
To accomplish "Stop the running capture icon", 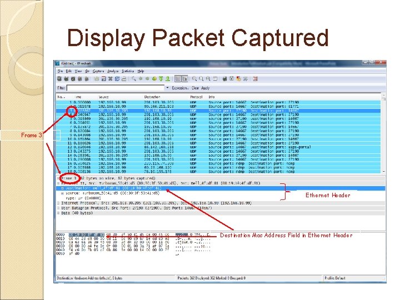I will pyautogui.click(x=80, y=79).
